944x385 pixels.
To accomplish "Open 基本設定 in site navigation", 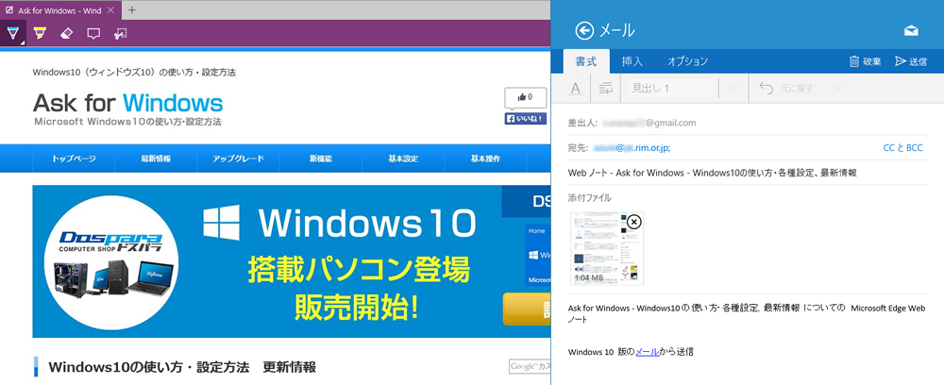I will click(x=403, y=159).
